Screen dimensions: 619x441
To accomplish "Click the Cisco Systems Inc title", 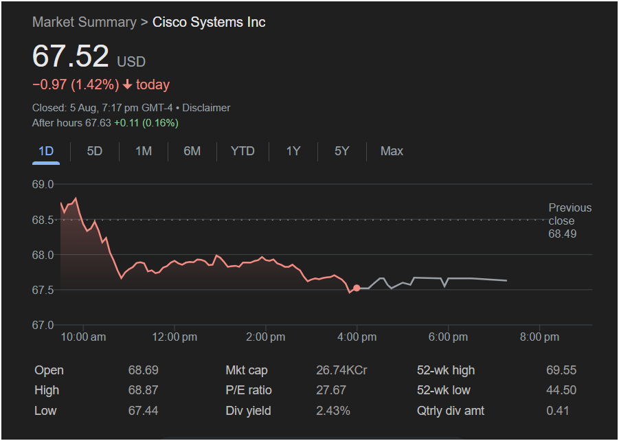I will click(x=209, y=22).
